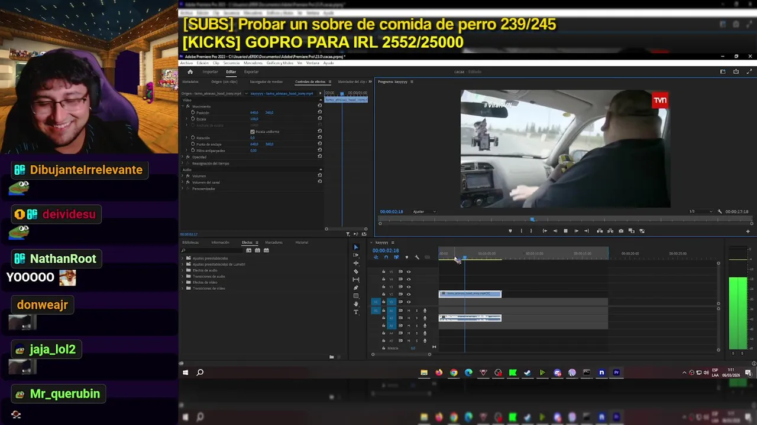Click the accelerated effects filter icon
The width and height of the screenshot is (757, 425).
pyautogui.click(x=249, y=250)
